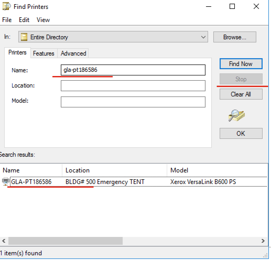
Task: Maximize the Find Printers window
Action: [x=232, y=7]
